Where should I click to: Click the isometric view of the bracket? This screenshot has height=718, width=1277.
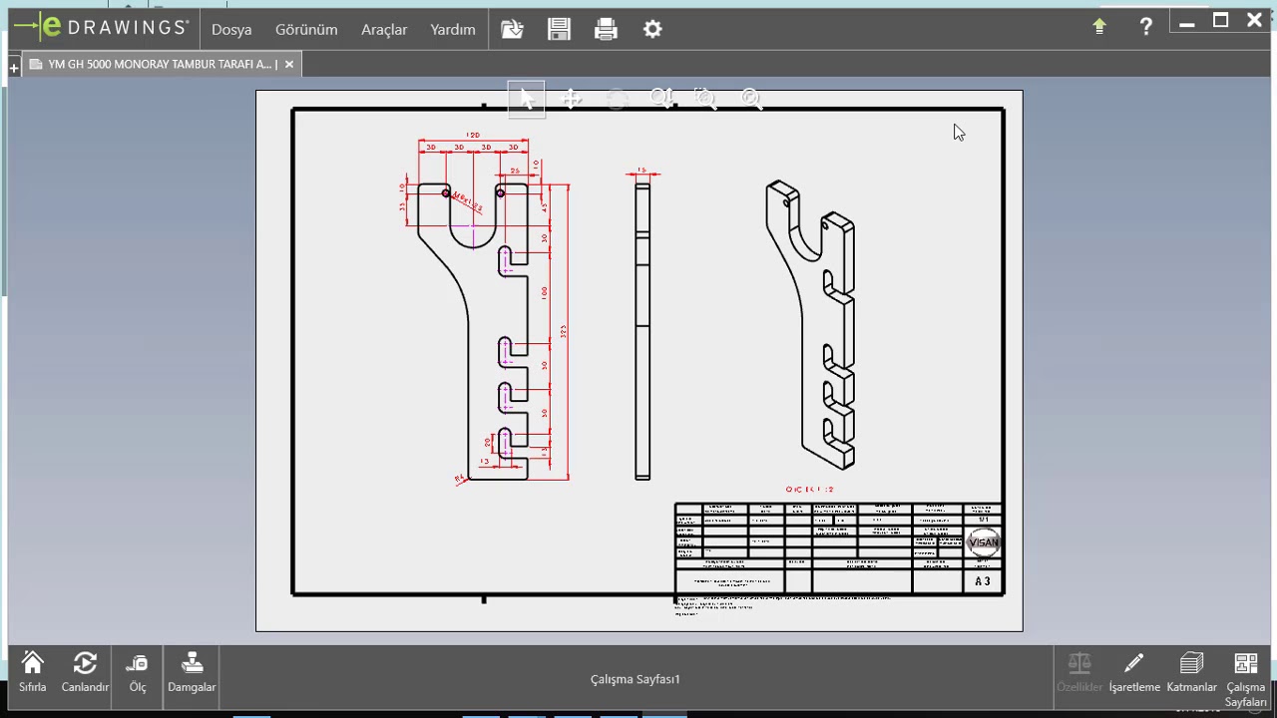click(811, 324)
